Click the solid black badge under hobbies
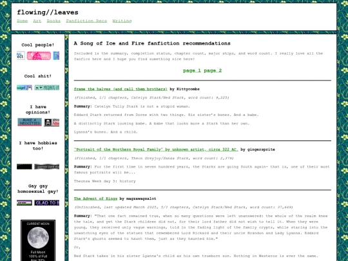The width and height of the screenshot is (348, 261). click(24, 167)
